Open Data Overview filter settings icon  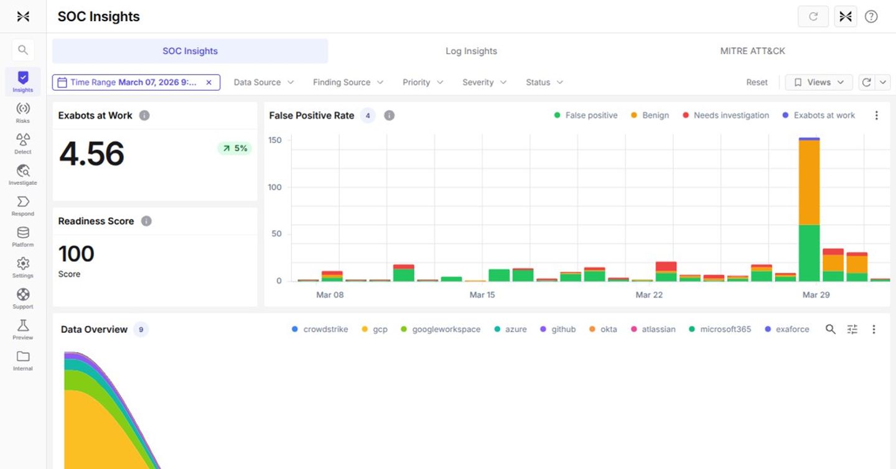852,330
